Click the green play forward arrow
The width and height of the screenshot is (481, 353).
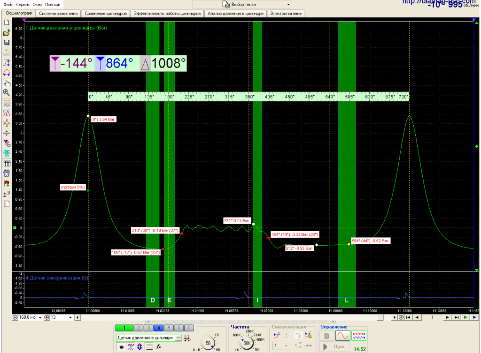click(x=465, y=317)
